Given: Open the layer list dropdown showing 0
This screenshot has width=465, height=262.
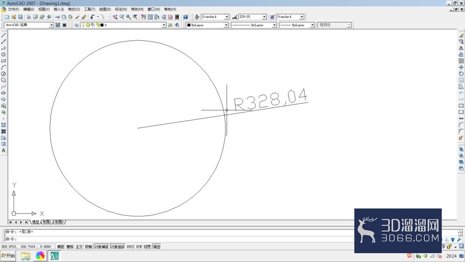Looking at the screenshot, I should [x=164, y=25].
